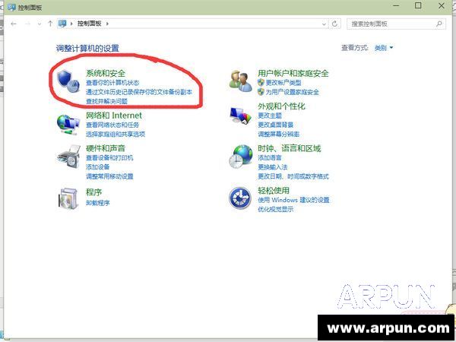This screenshot has height=342, width=456.
Task: Click the control panel icon in address bar
Action: [x=62, y=24]
